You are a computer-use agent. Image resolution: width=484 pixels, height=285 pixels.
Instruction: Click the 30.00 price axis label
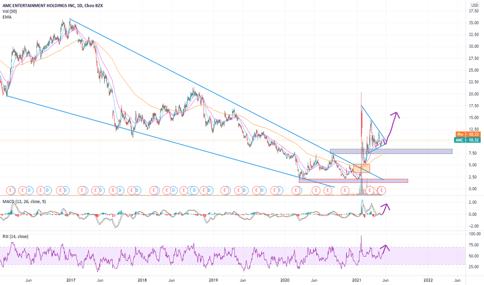(474, 47)
